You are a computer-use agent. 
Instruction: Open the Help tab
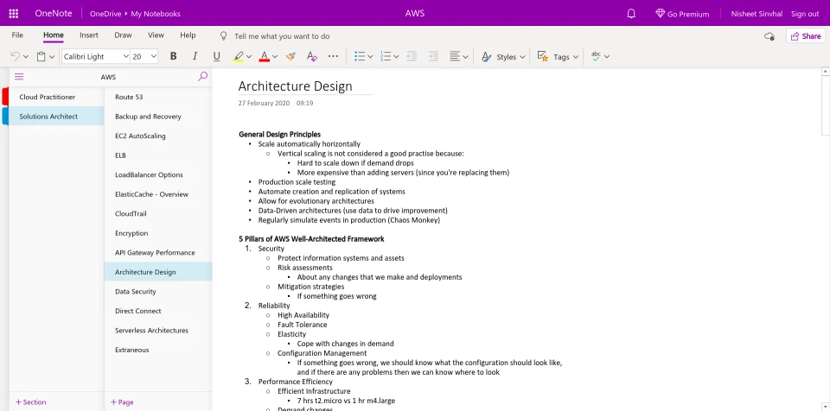click(188, 35)
